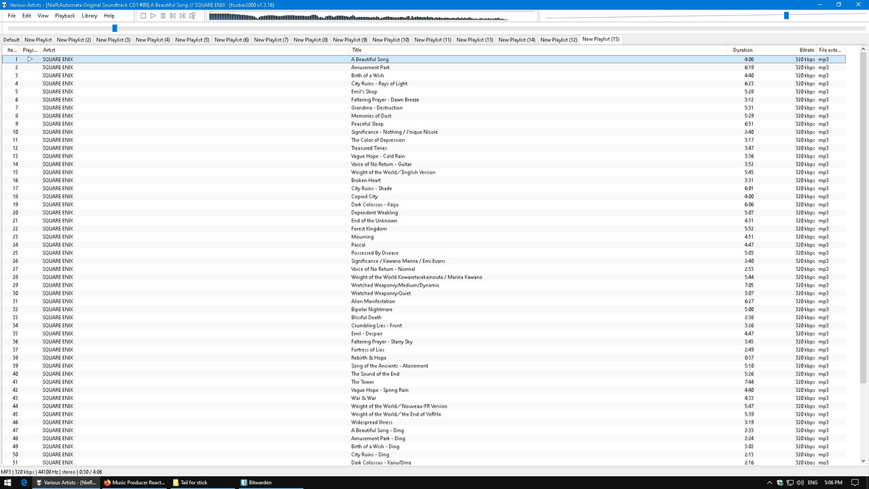This screenshot has height=489, width=869.
Task: Click the File extension column header
Action: tap(830, 50)
